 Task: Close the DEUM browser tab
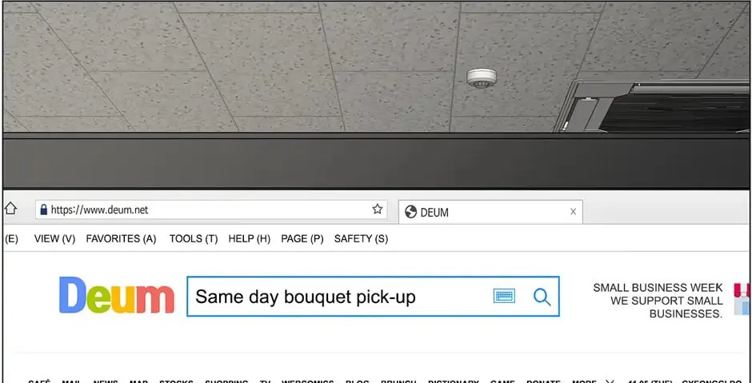(x=573, y=212)
